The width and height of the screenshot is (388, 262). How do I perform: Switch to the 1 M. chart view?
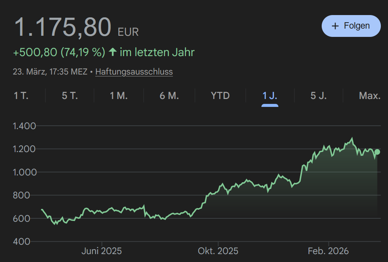point(119,96)
